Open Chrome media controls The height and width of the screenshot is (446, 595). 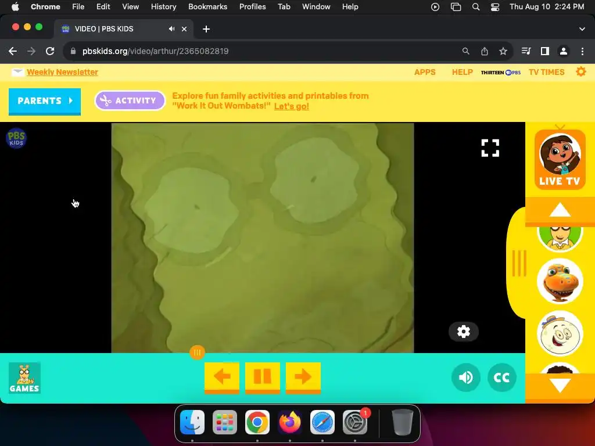point(526,51)
